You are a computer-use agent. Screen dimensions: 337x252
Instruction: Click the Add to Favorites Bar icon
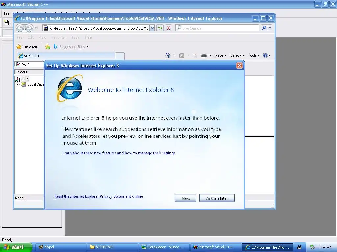(x=48, y=46)
